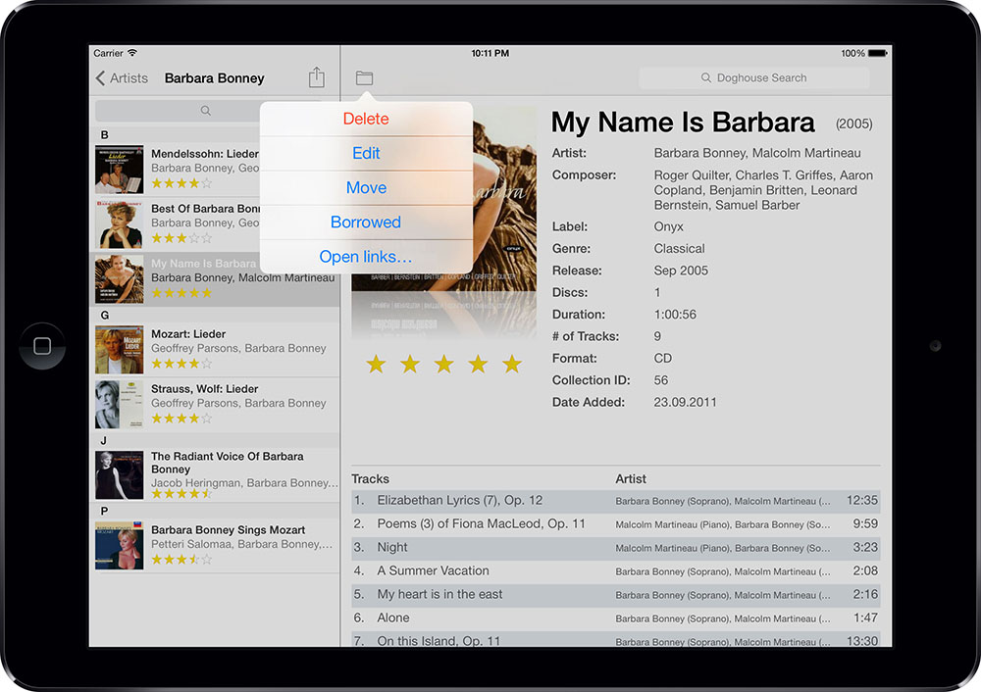Viewport: 981px width, 692px height.
Task: Choose Move from the popup menu
Action: click(366, 187)
